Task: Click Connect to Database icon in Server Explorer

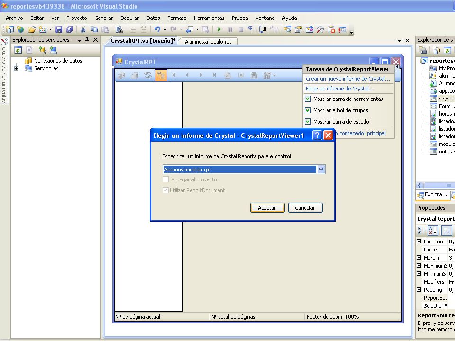Action: 42,50
